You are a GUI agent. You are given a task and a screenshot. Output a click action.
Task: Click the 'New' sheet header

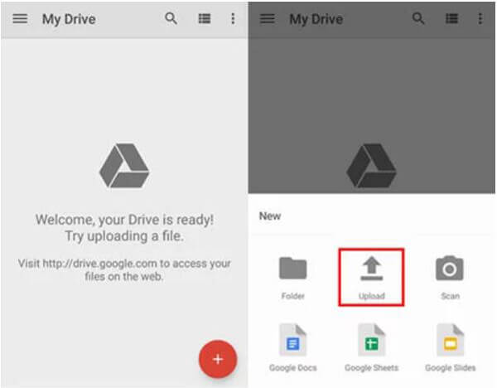click(270, 216)
